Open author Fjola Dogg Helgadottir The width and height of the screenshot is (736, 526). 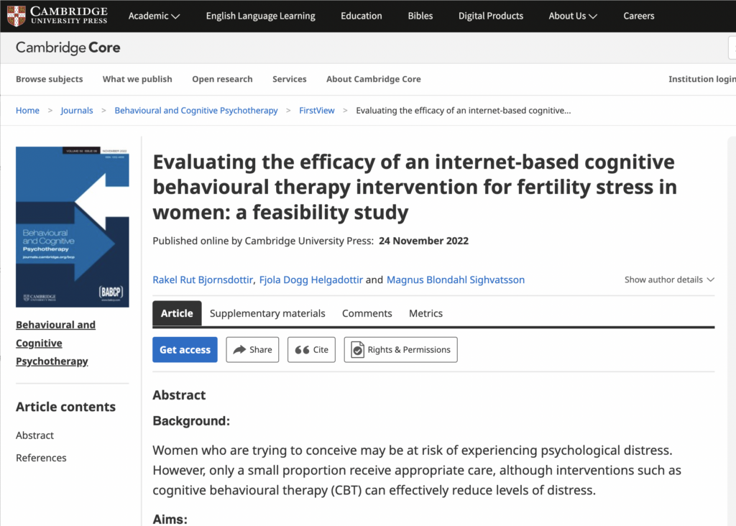310,280
